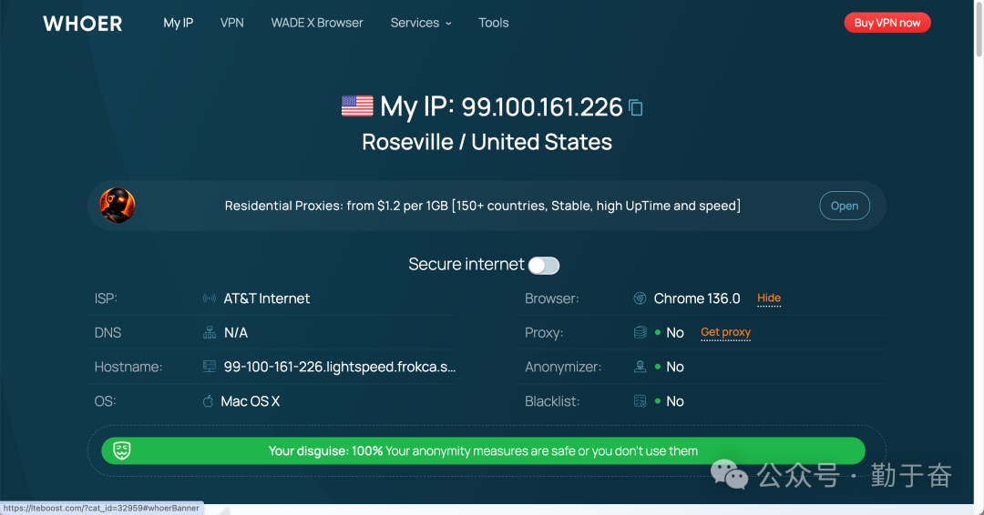Click Buy VPN now button

tap(887, 23)
